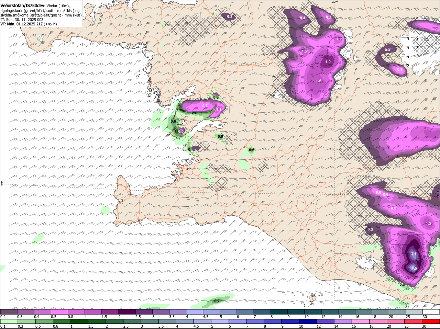Click the 1.1 snowfall value on the map
Viewport: 440px width, 329px height.
219,110
